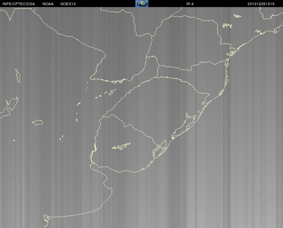Select the oval lake outline at left

pos(37,123)
